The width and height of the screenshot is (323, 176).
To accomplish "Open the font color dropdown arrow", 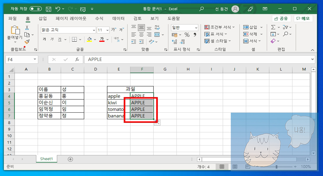I will pyautogui.click(x=107, y=39).
